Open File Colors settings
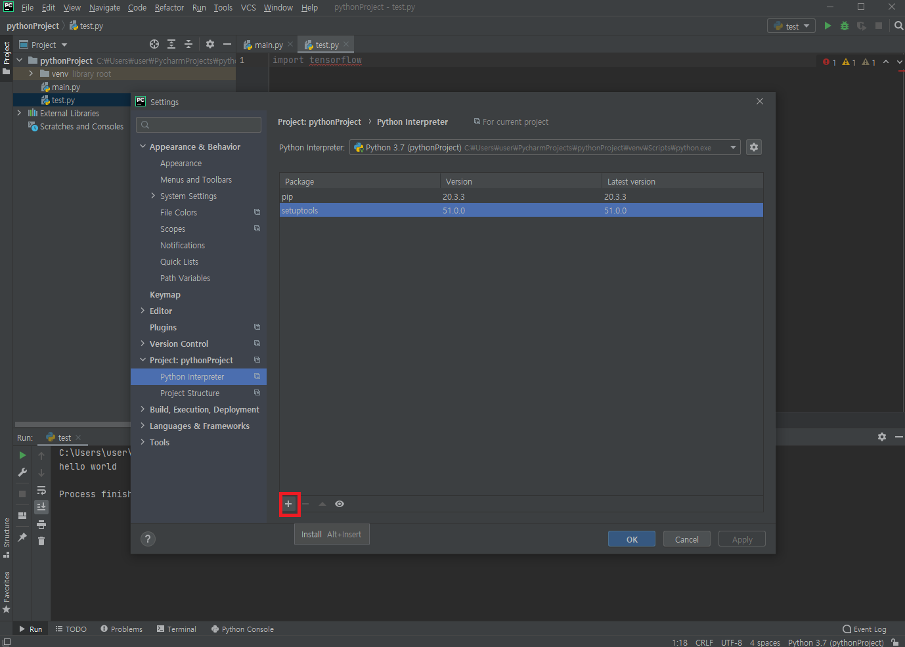905x647 pixels. coord(178,212)
